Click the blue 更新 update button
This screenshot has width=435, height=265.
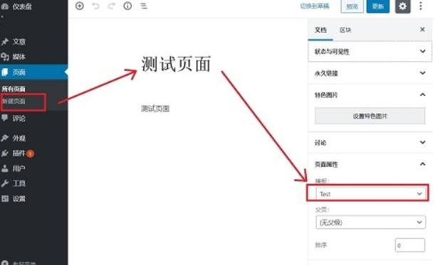[x=378, y=6]
